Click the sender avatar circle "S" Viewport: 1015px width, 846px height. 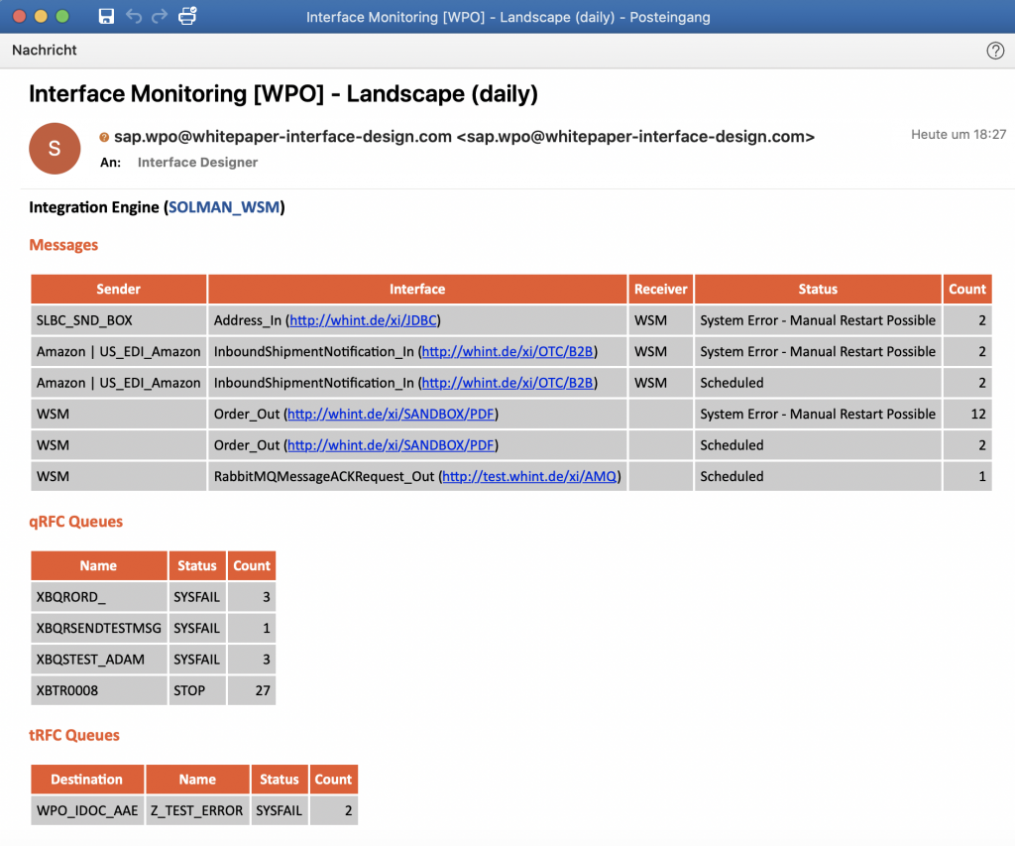(55, 149)
